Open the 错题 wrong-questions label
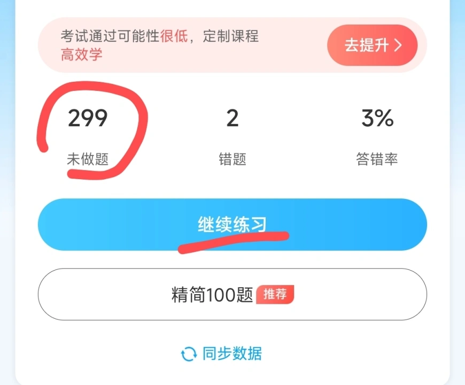Viewport: 465px width, 385px height. (x=232, y=159)
